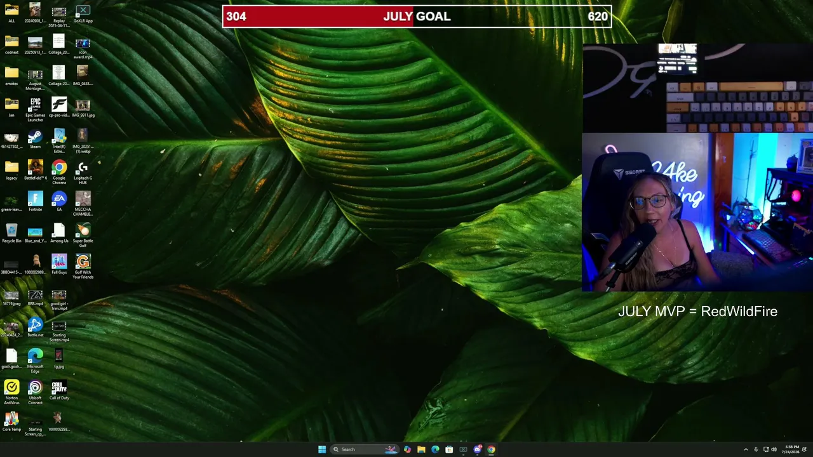Launch Fortnite from desktop
Viewport: 813px width, 457px height.
click(35, 201)
